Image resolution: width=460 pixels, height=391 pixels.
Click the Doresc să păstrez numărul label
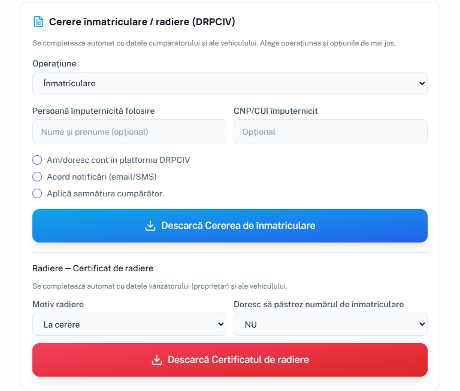319,304
